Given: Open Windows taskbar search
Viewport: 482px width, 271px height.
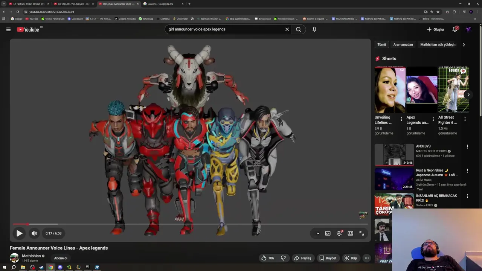Looking at the screenshot, I should pos(14,267).
